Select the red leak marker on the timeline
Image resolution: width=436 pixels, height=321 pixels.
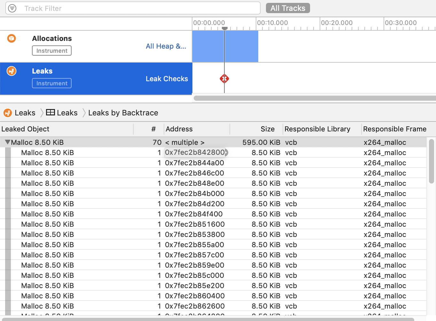tap(224, 79)
